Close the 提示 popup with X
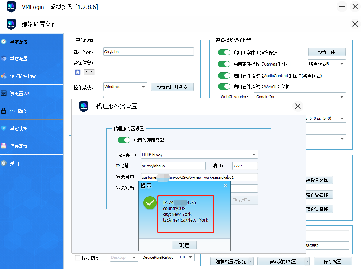Screen dimensions: 361x269 [226, 186]
